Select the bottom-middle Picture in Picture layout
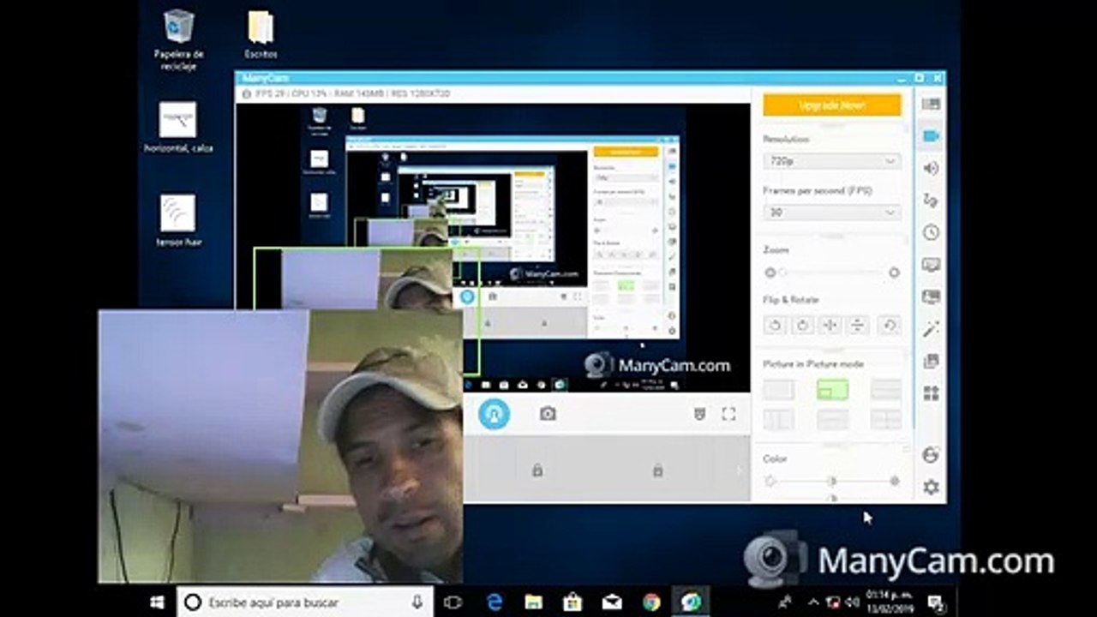1097x617 pixels. (x=832, y=419)
